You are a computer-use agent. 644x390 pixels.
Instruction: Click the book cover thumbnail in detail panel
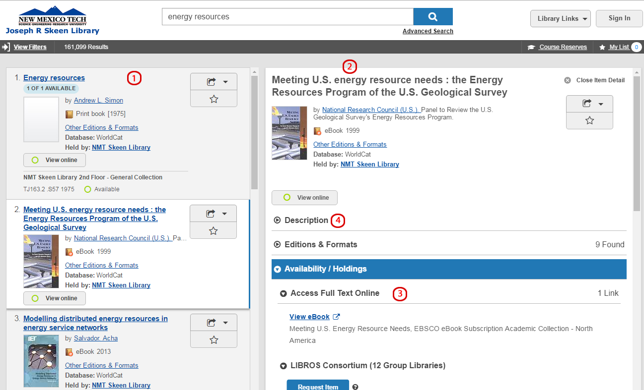pyautogui.click(x=289, y=133)
